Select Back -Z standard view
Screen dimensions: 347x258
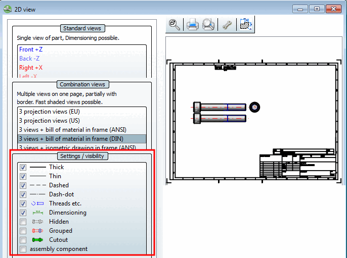click(82, 59)
